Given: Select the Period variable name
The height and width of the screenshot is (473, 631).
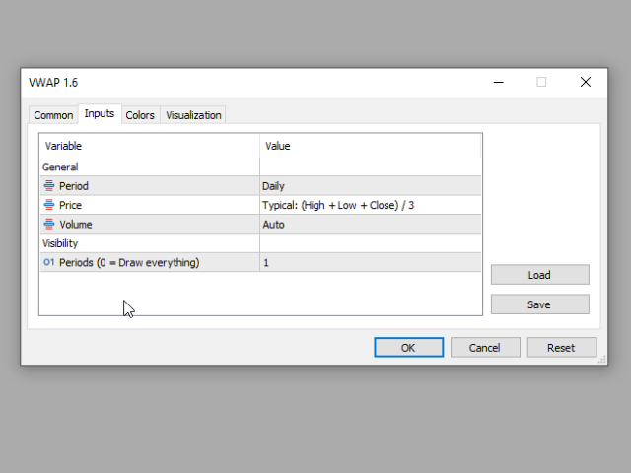Looking at the screenshot, I should tap(74, 186).
